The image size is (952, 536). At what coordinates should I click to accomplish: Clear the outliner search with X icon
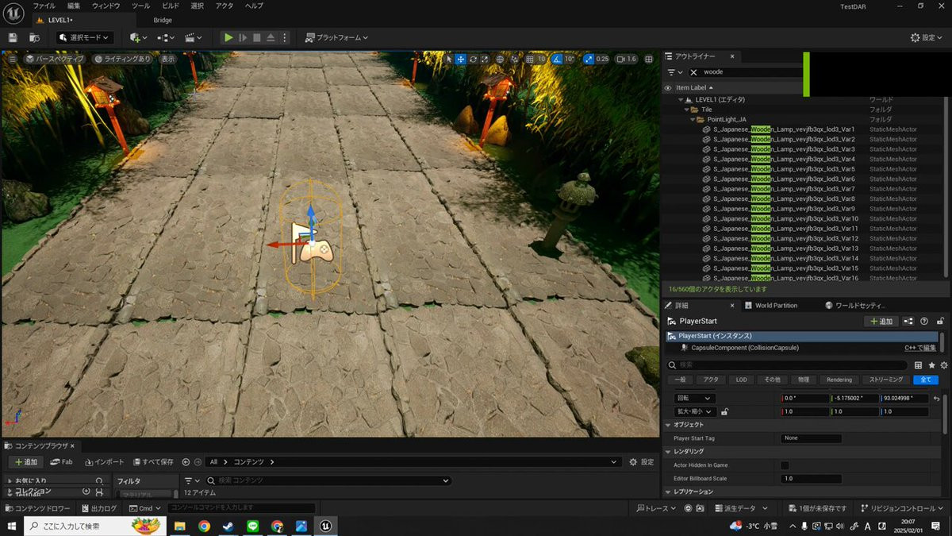coord(693,71)
